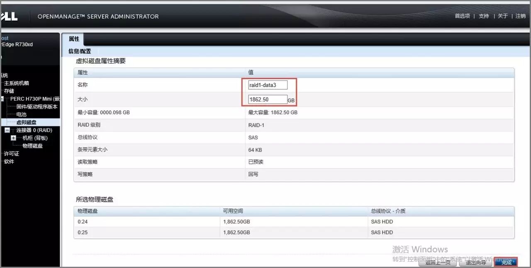Click the 名称 input containing raid1-data3

268,85
